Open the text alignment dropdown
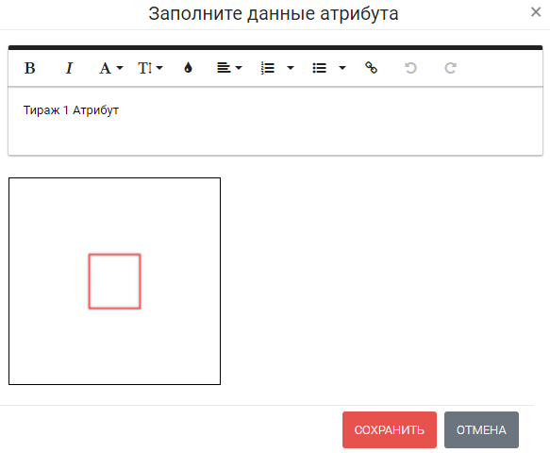 (229, 68)
